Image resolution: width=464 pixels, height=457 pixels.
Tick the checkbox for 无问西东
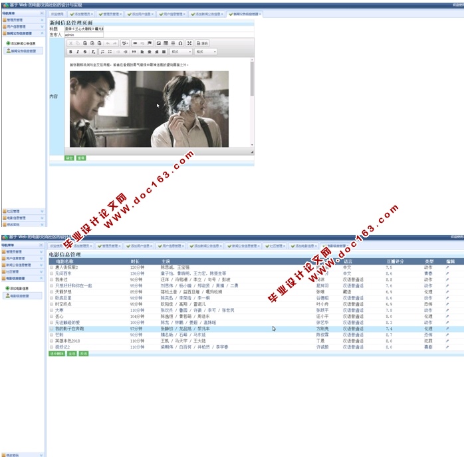51,273
